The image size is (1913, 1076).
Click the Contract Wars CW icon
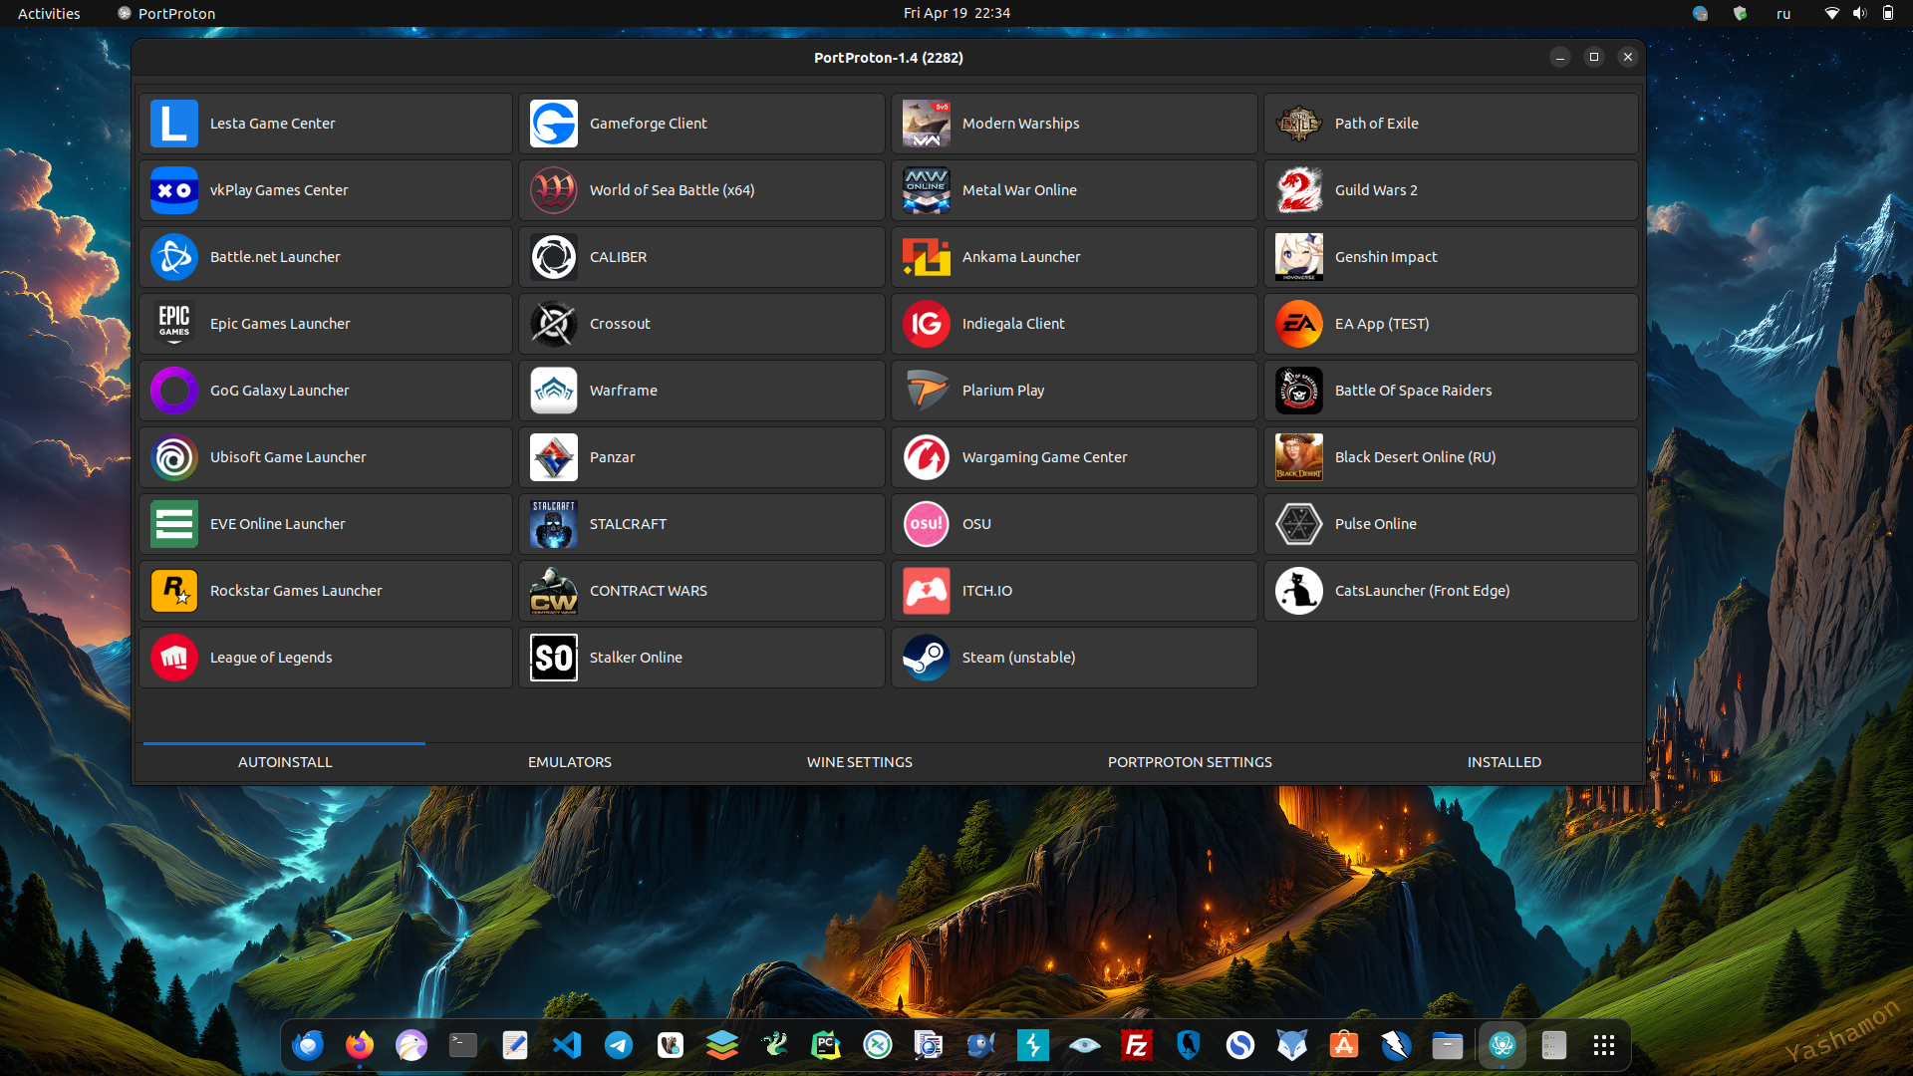tap(554, 591)
